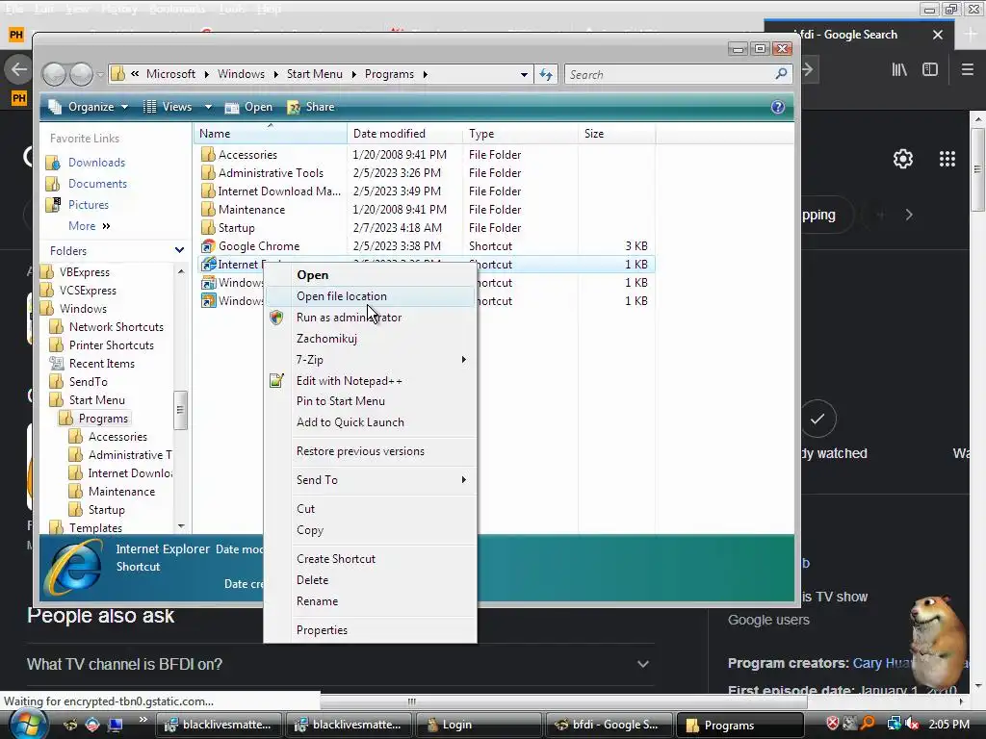Image resolution: width=986 pixels, height=739 pixels.
Task: Switch to bfdi Google taskbar button
Action: [609, 725]
